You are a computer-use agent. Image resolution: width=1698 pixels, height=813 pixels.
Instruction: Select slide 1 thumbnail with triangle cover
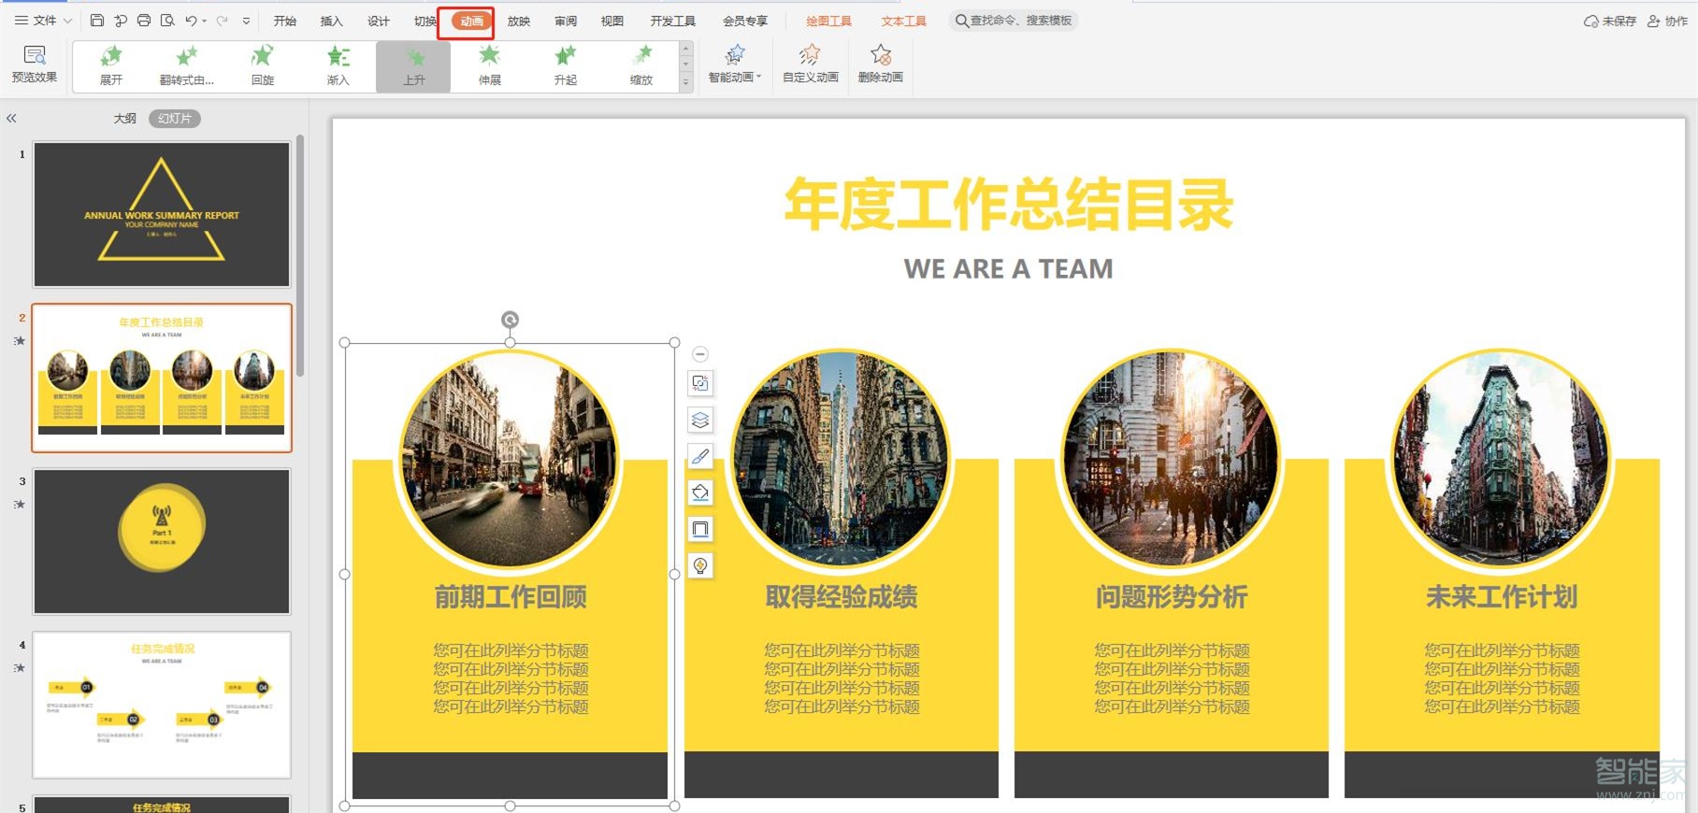point(162,214)
